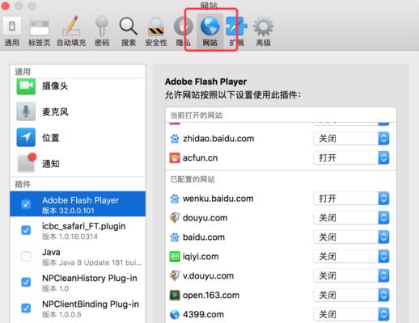Open the open.163.com setting dropdown

click(351, 296)
